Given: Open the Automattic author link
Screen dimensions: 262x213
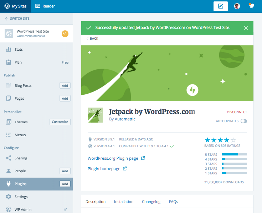Looking at the screenshot, I should 125,119.
